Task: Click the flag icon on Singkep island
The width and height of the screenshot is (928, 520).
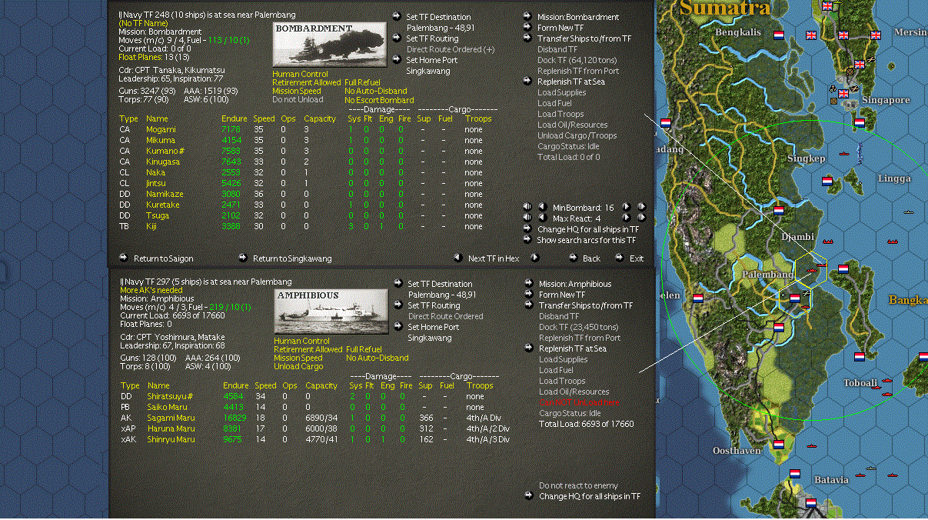Action: point(827,182)
